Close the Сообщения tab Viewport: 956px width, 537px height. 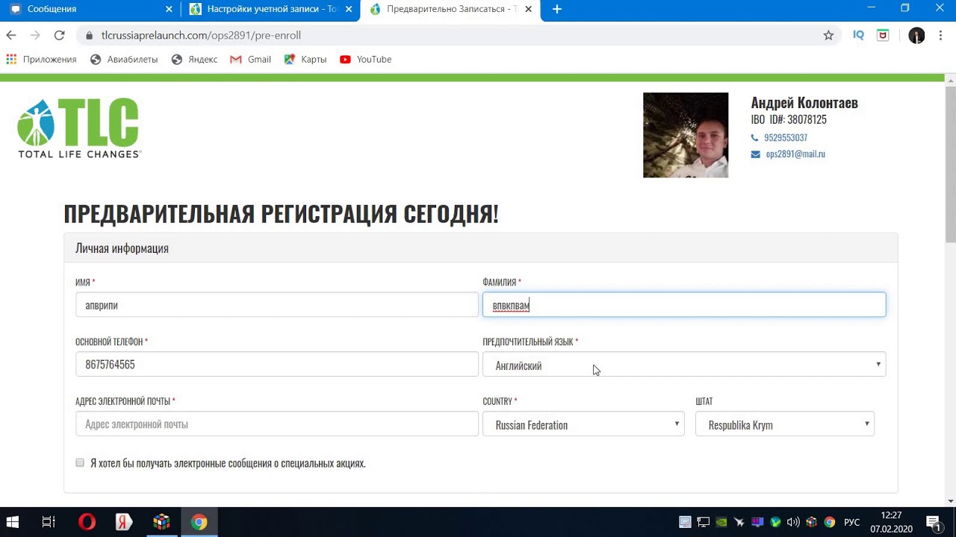[x=169, y=9]
